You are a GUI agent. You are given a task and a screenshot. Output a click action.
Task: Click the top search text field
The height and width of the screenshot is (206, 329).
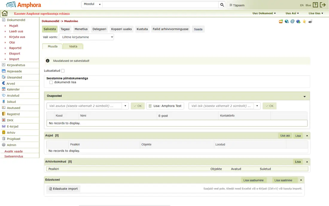(160, 4)
